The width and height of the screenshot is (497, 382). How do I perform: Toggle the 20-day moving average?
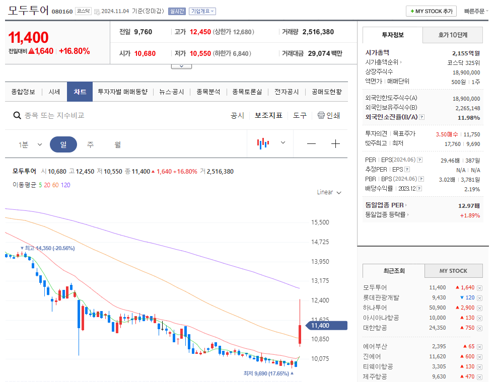pyautogui.click(x=47, y=185)
